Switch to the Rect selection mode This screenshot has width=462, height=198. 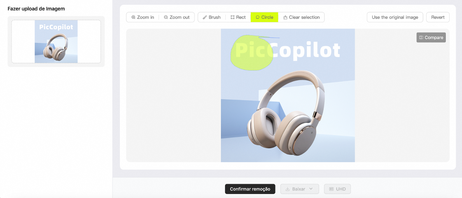tap(238, 17)
